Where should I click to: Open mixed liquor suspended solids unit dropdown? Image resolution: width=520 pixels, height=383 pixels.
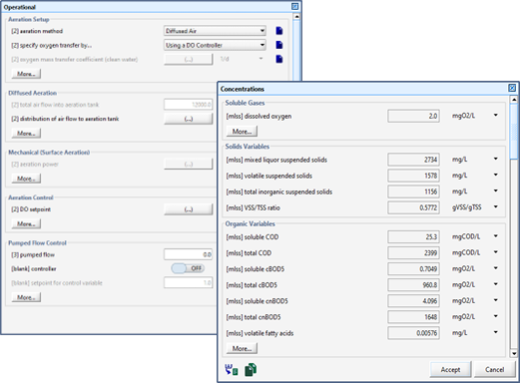click(495, 159)
